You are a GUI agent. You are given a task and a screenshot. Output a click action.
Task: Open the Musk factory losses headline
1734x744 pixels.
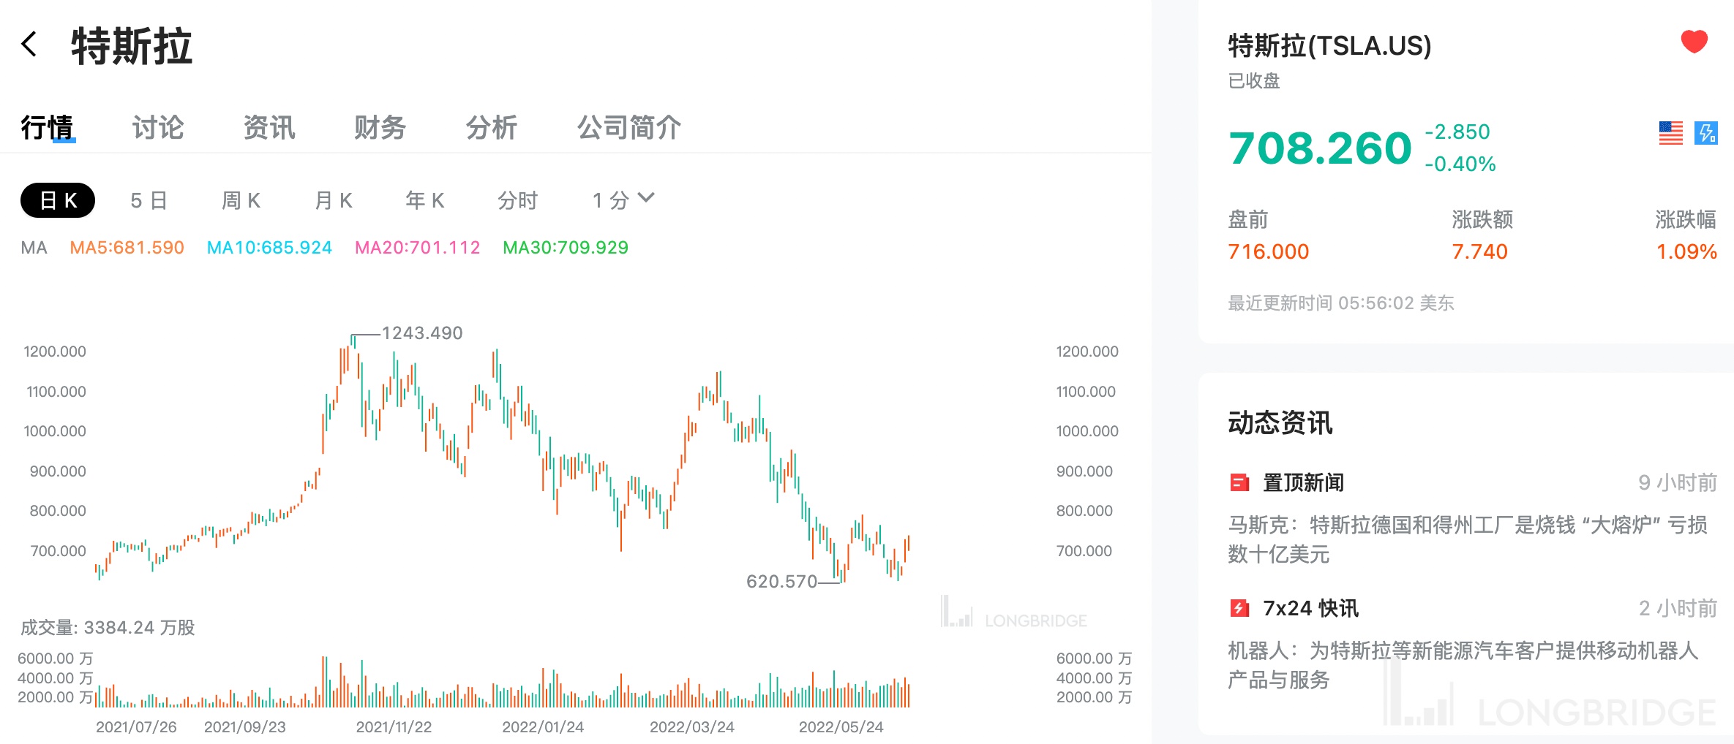point(1467,539)
